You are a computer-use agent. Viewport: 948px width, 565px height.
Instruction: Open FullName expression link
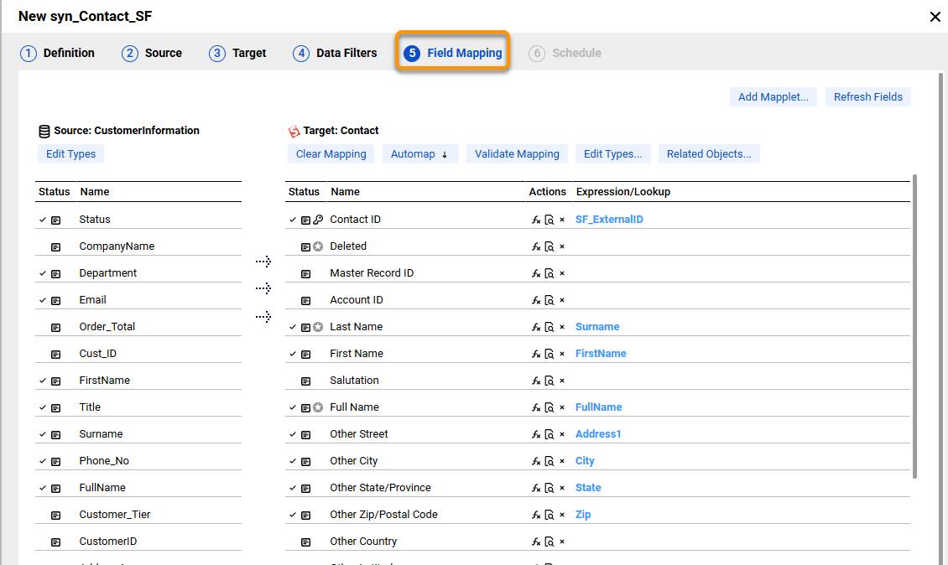coord(598,407)
